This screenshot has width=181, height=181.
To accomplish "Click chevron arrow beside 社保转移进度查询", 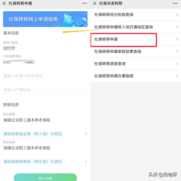I will (x=177, y=64).
